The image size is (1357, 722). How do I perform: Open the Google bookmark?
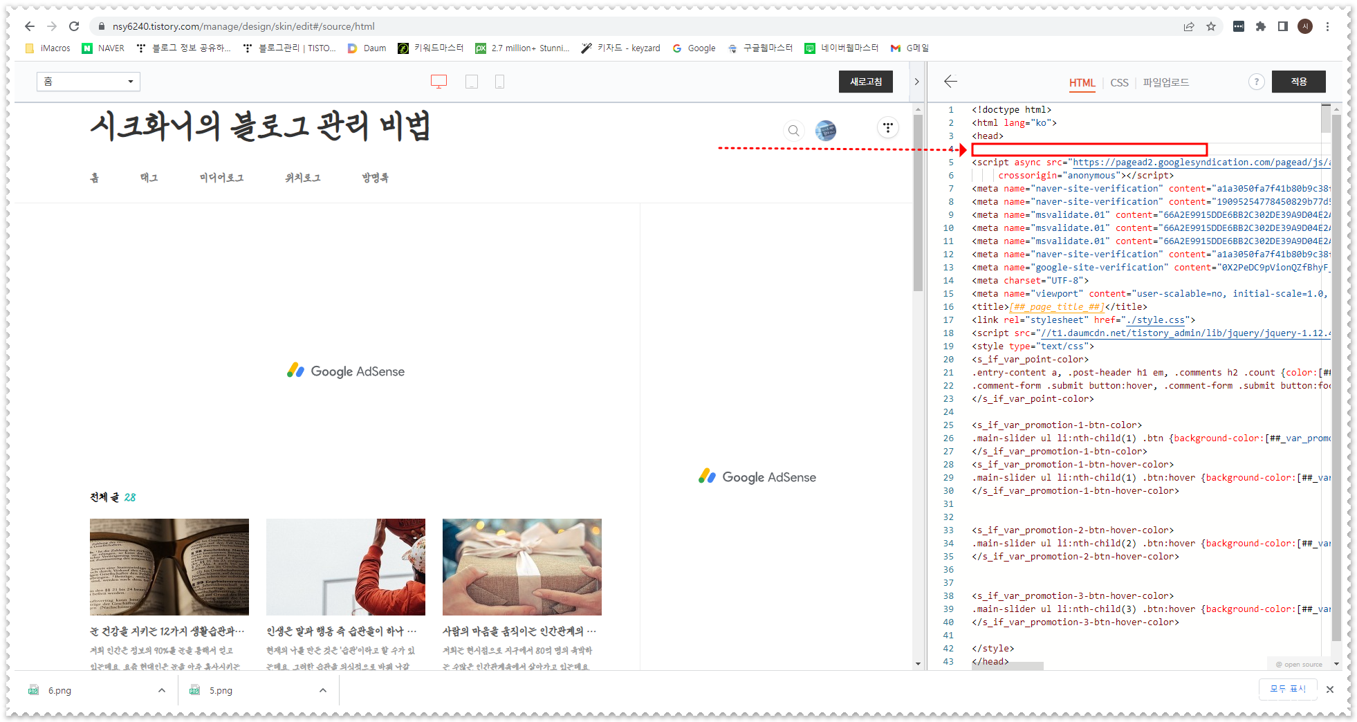click(694, 48)
